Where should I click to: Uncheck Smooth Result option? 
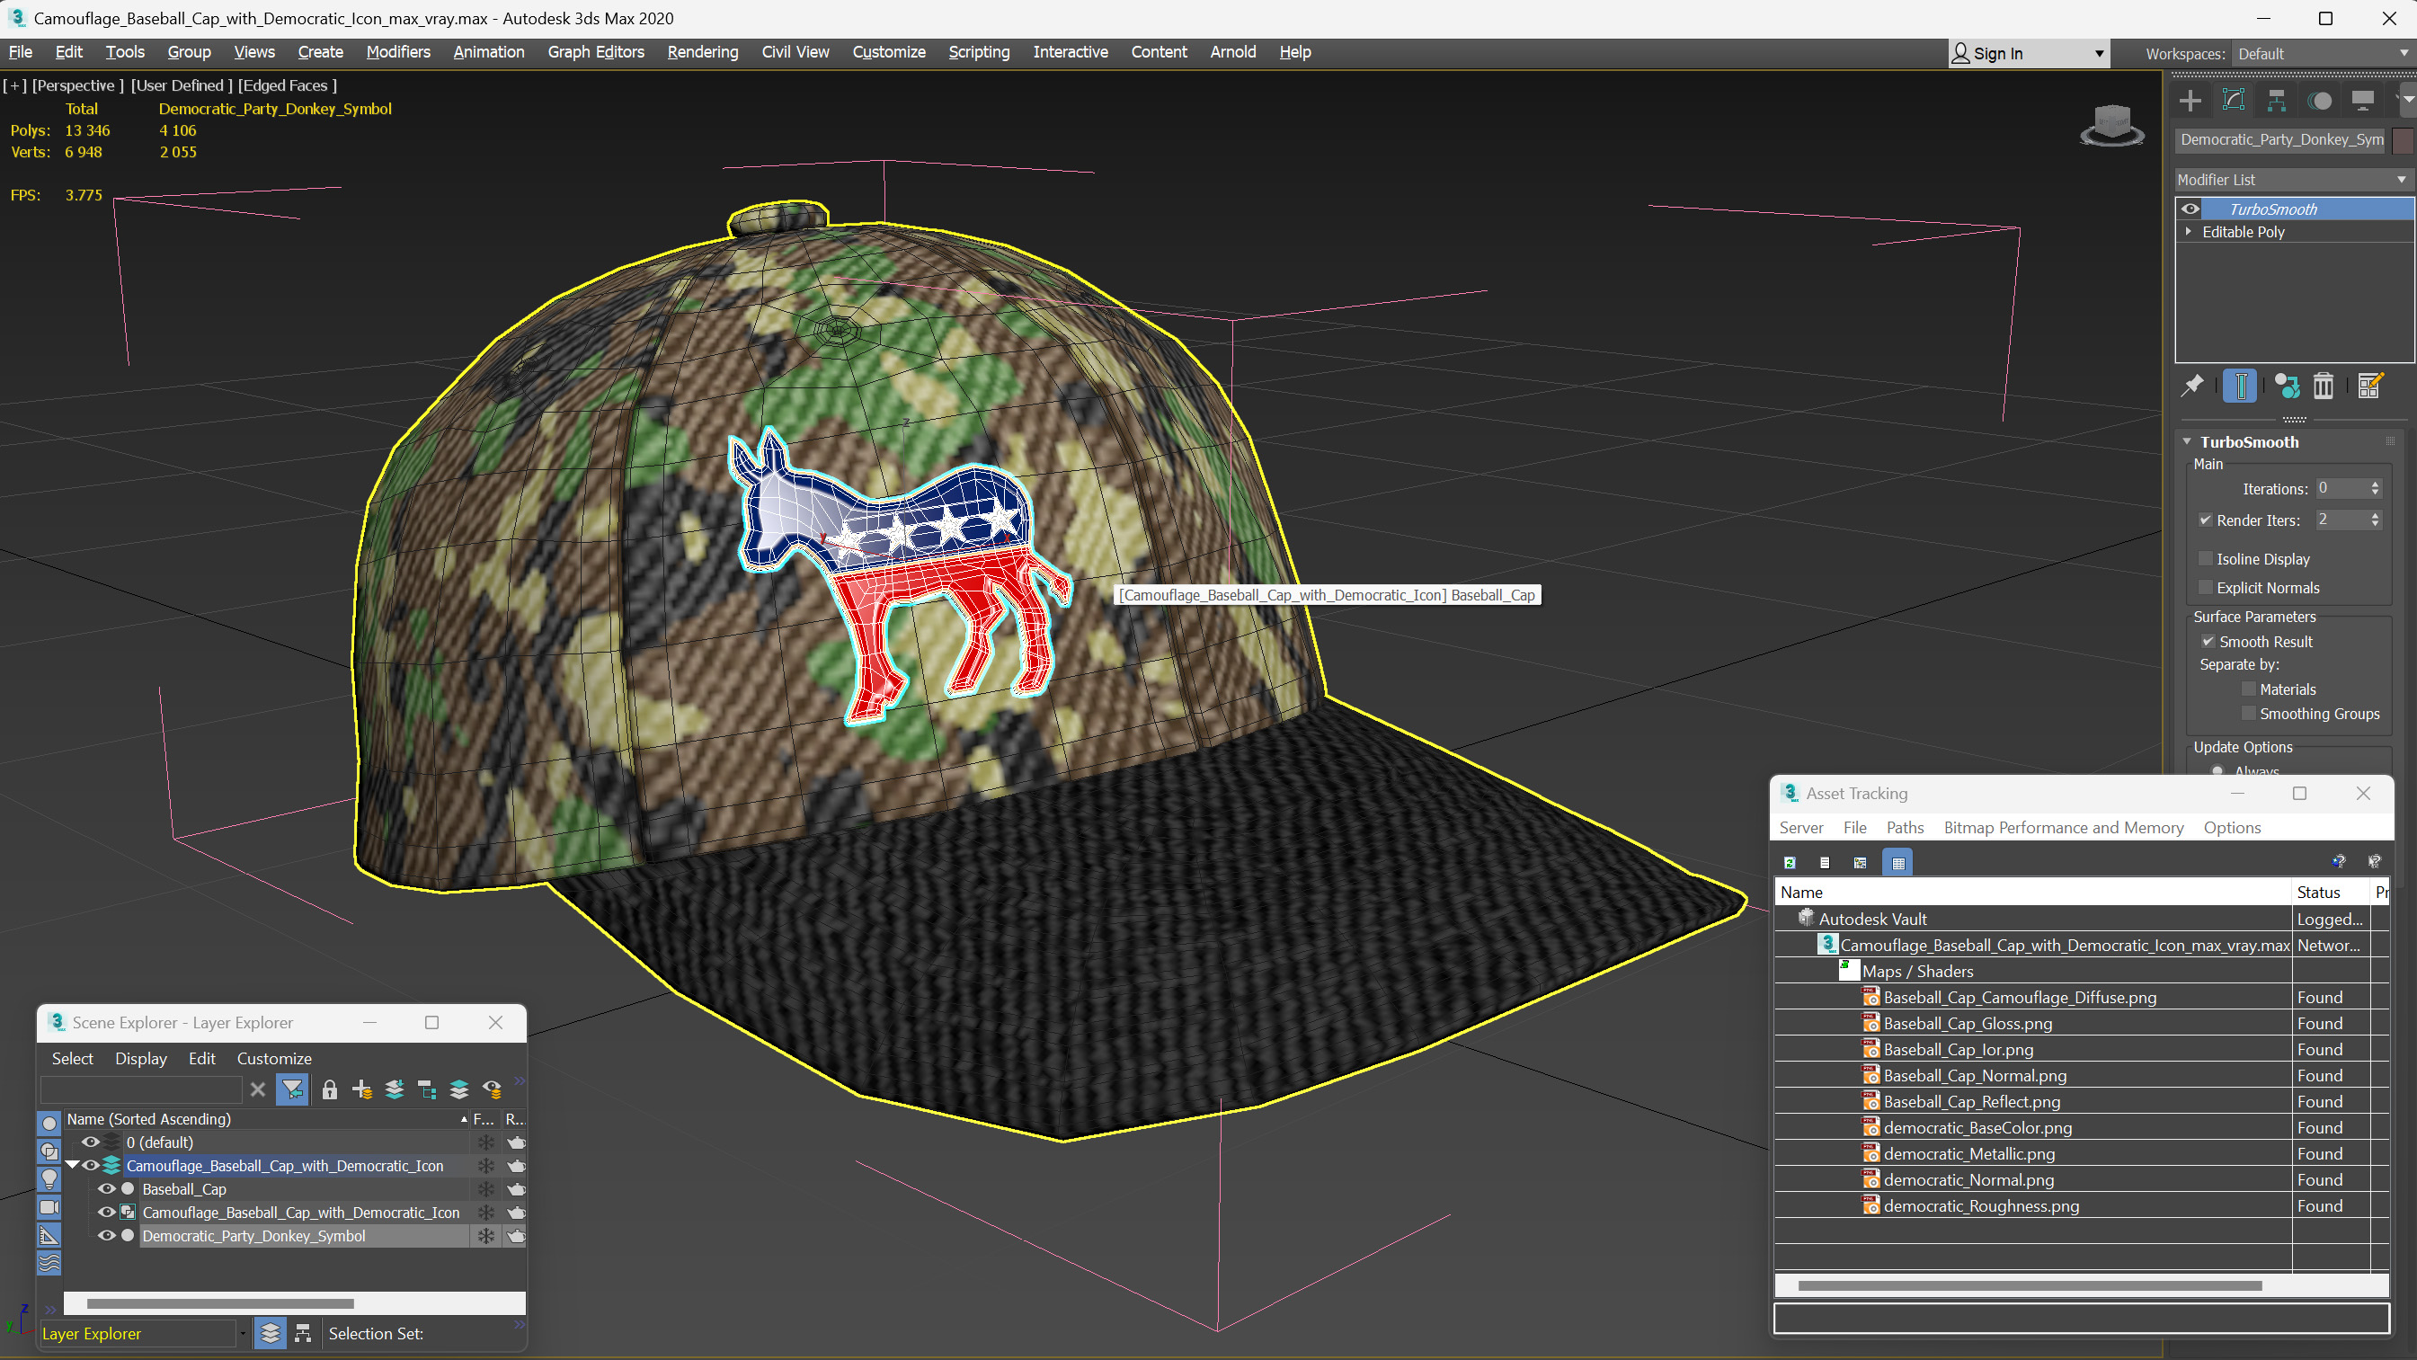[2208, 641]
